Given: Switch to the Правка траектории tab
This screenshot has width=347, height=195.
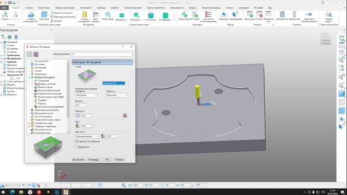Looking at the screenshot, I should (65, 8).
